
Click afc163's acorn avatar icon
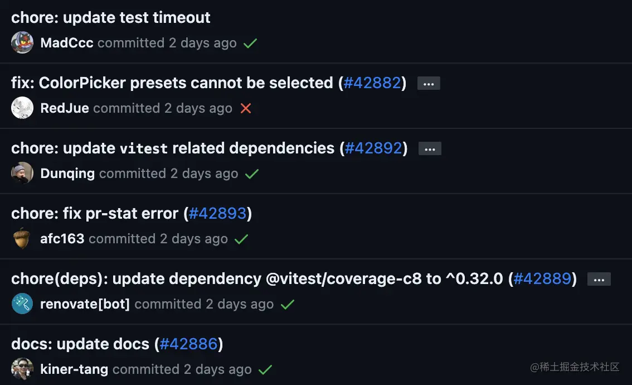[22, 238]
